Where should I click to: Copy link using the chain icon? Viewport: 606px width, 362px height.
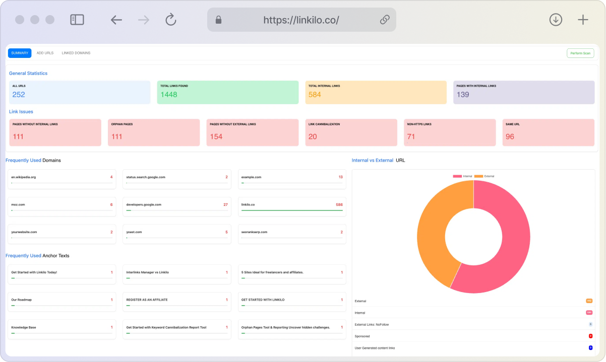point(385,20)
